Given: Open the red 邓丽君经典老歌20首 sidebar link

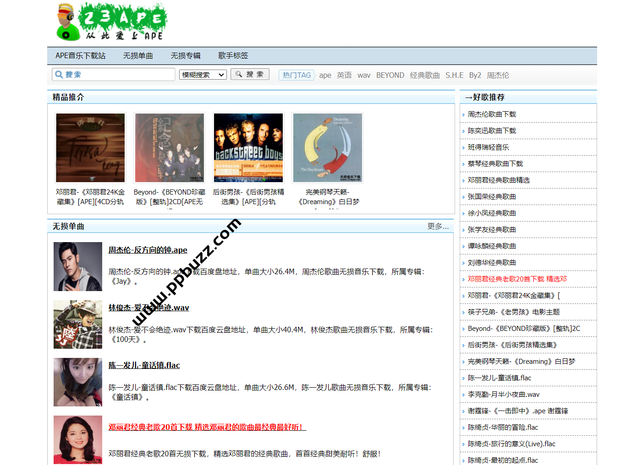Looking at the screenshot, I should [517, 279].
